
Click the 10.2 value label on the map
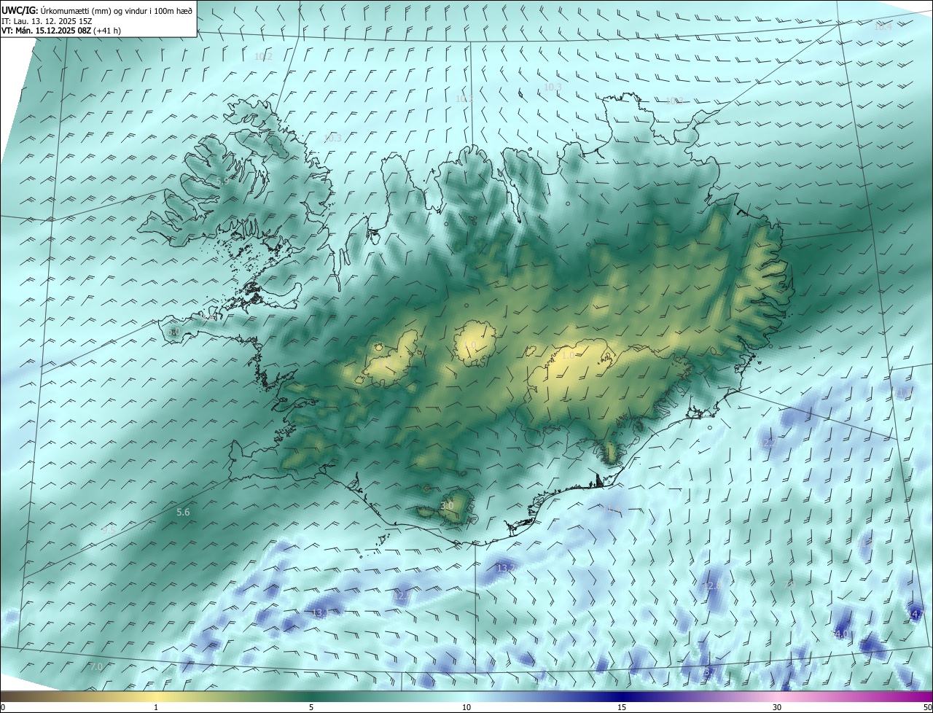[x=263, y=56]
